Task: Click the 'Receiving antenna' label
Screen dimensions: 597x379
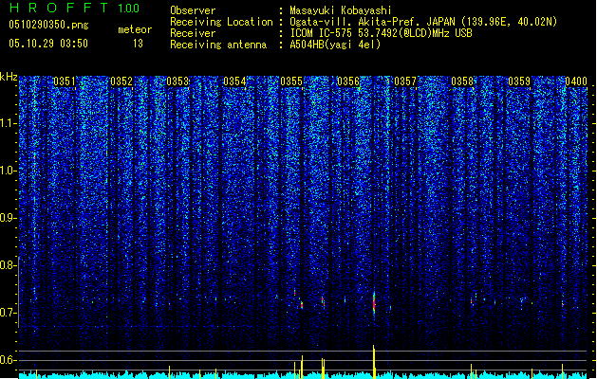Action: point(218,45)
